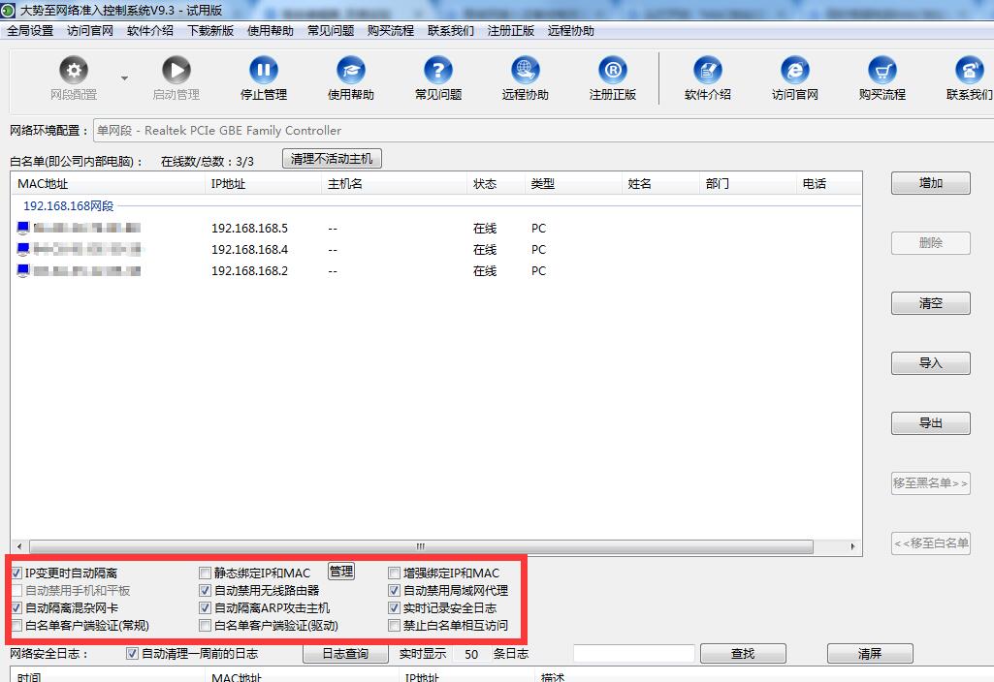Click the 导出 button
Screen dimensions: 994x682
tap(931, 423)
